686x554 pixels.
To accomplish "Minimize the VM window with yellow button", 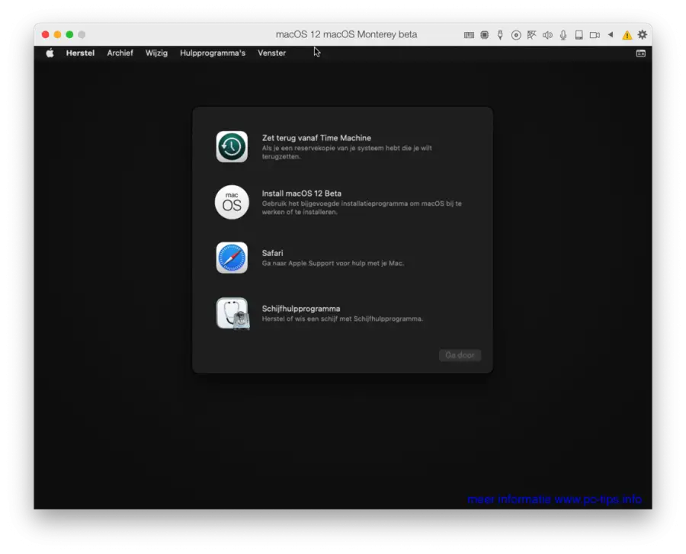I will (x=57, y=34).
